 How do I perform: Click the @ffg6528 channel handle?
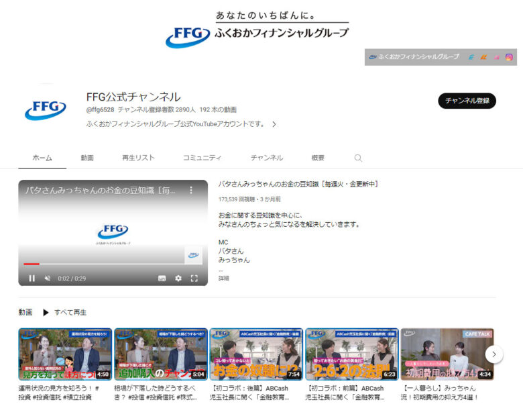(100, 109)
